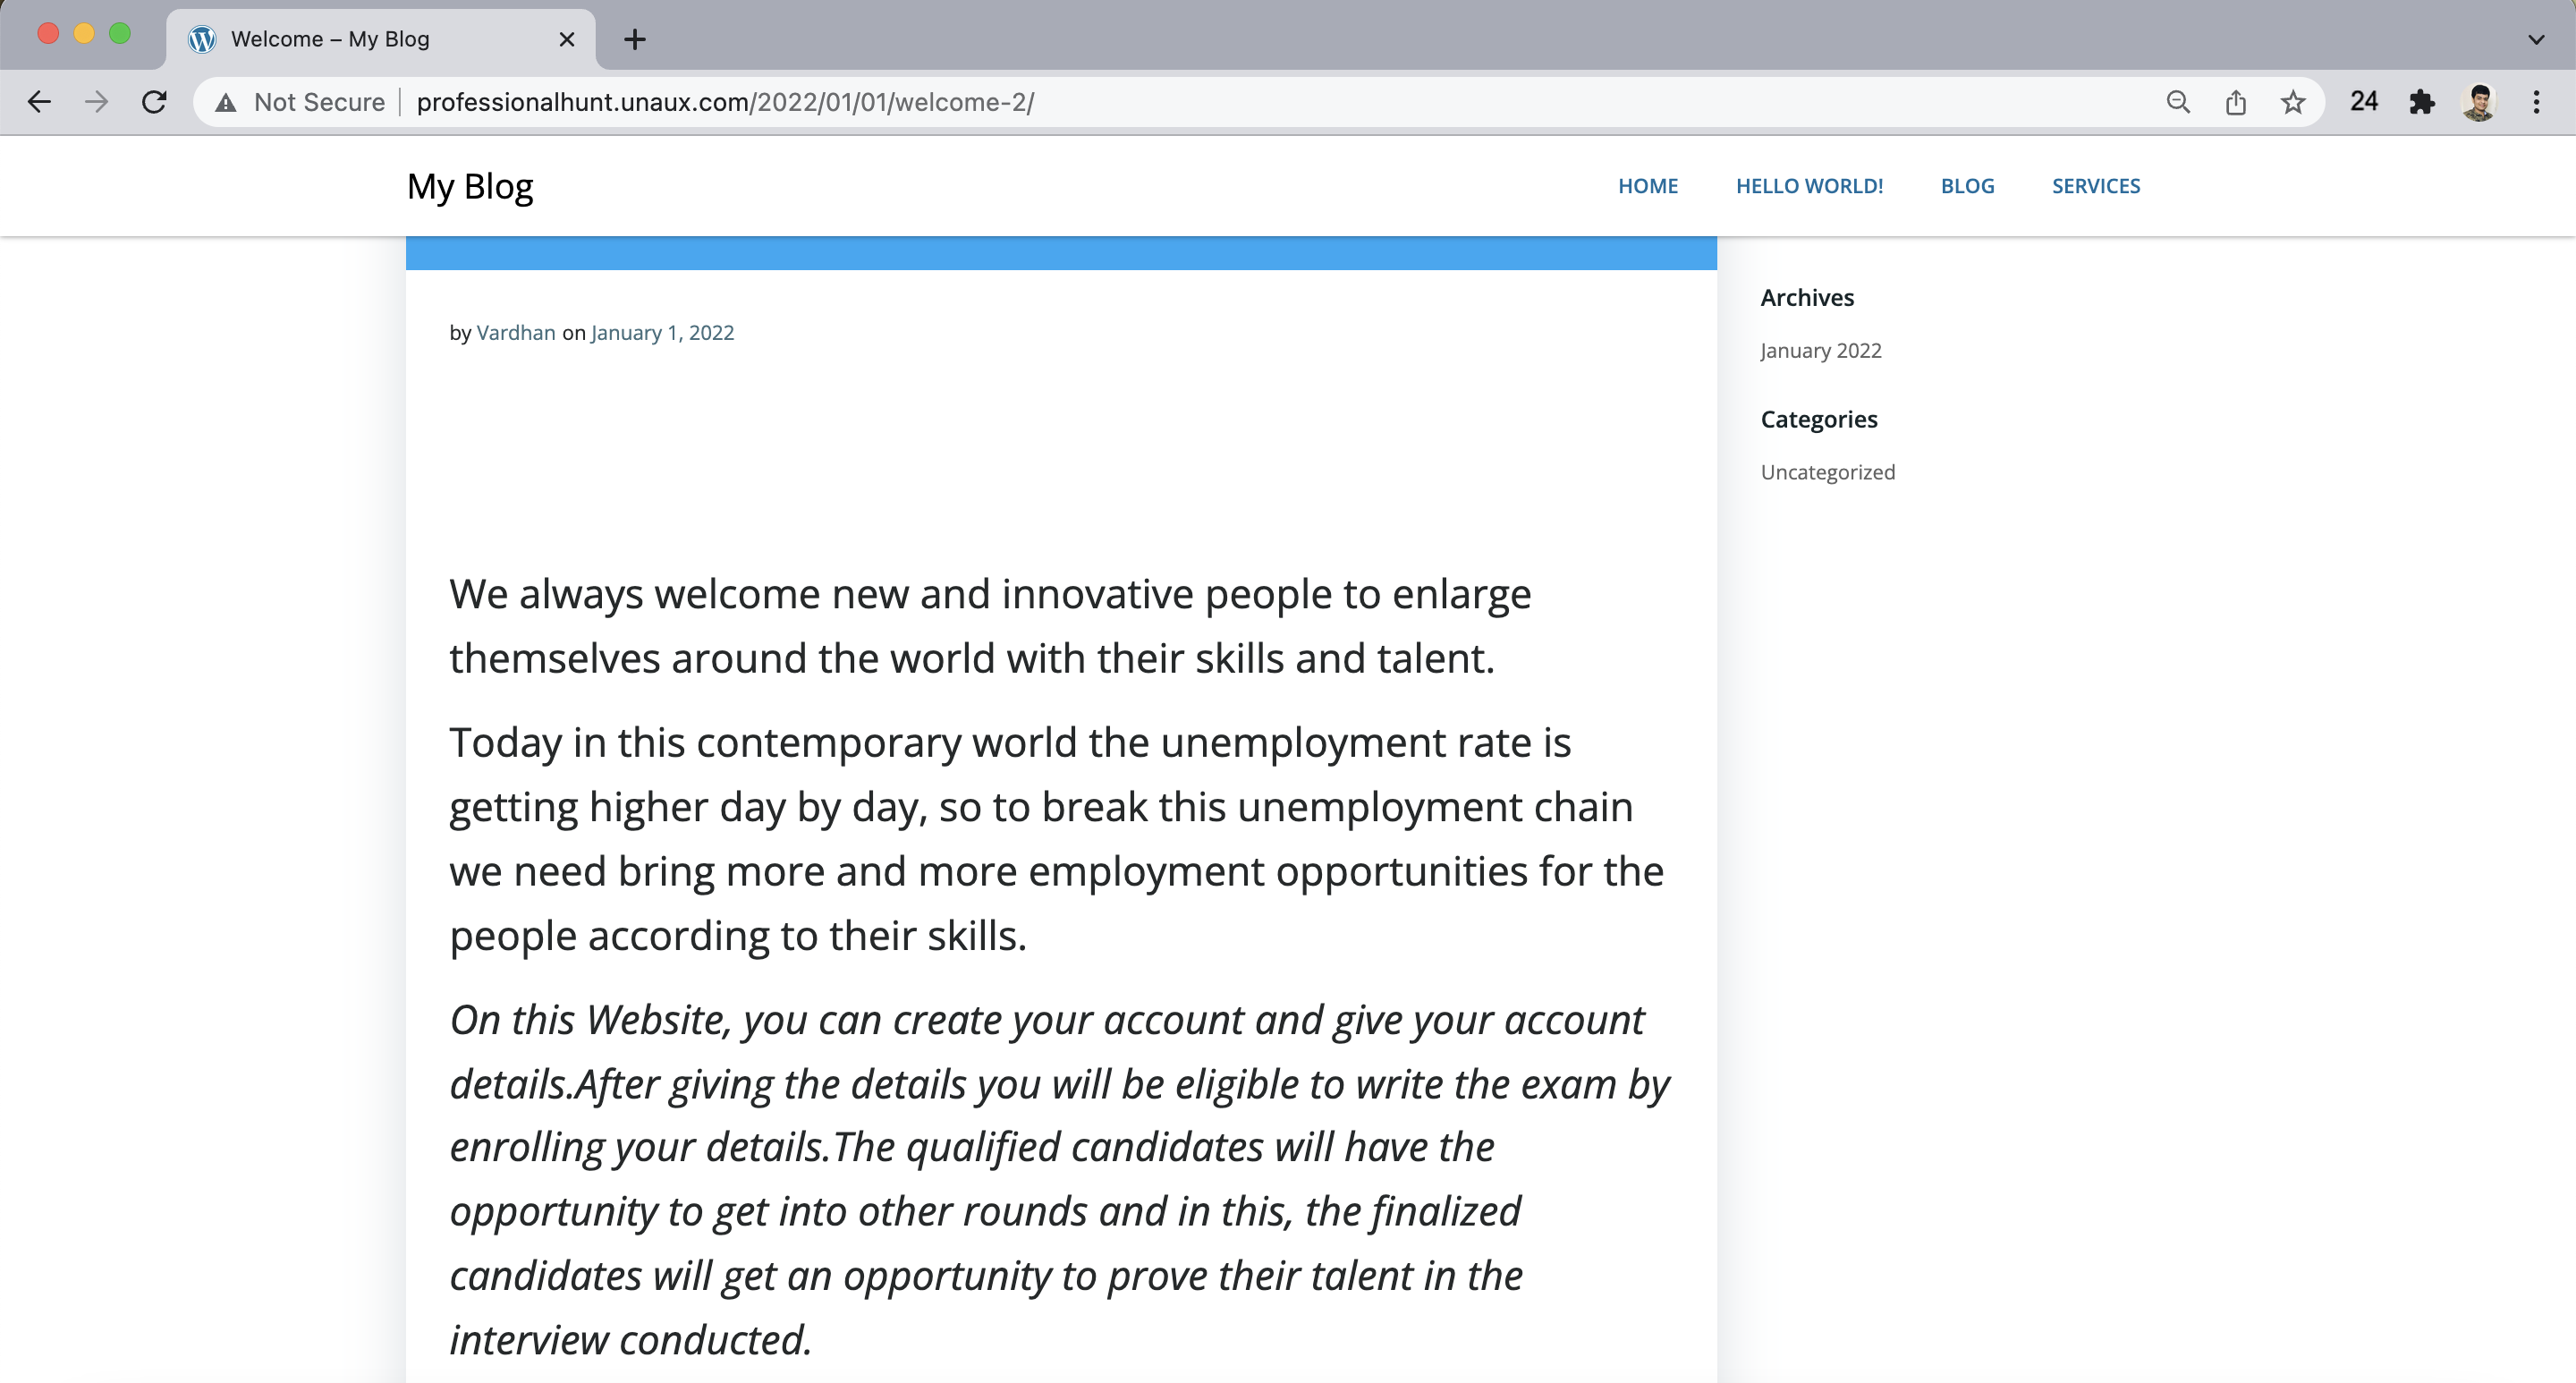Click the URL address bar field
Image resolution: width=2576 pixels, height=1383 pixels.
click(1200, 102)
